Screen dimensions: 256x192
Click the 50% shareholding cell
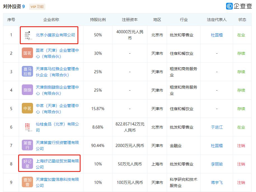pyautogui.click(x=98, y=35)
